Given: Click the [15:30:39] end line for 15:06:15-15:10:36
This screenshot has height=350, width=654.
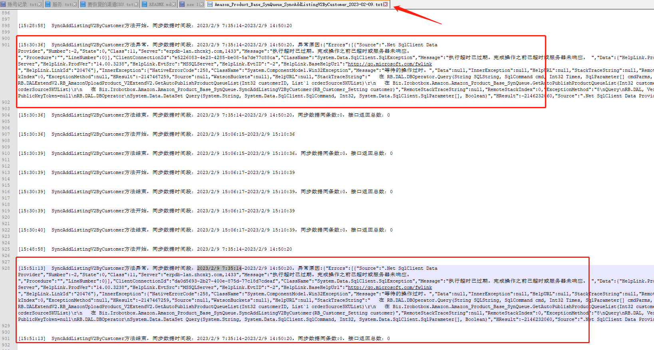Looking at the screenshot, I should click(x=205, y=153).
